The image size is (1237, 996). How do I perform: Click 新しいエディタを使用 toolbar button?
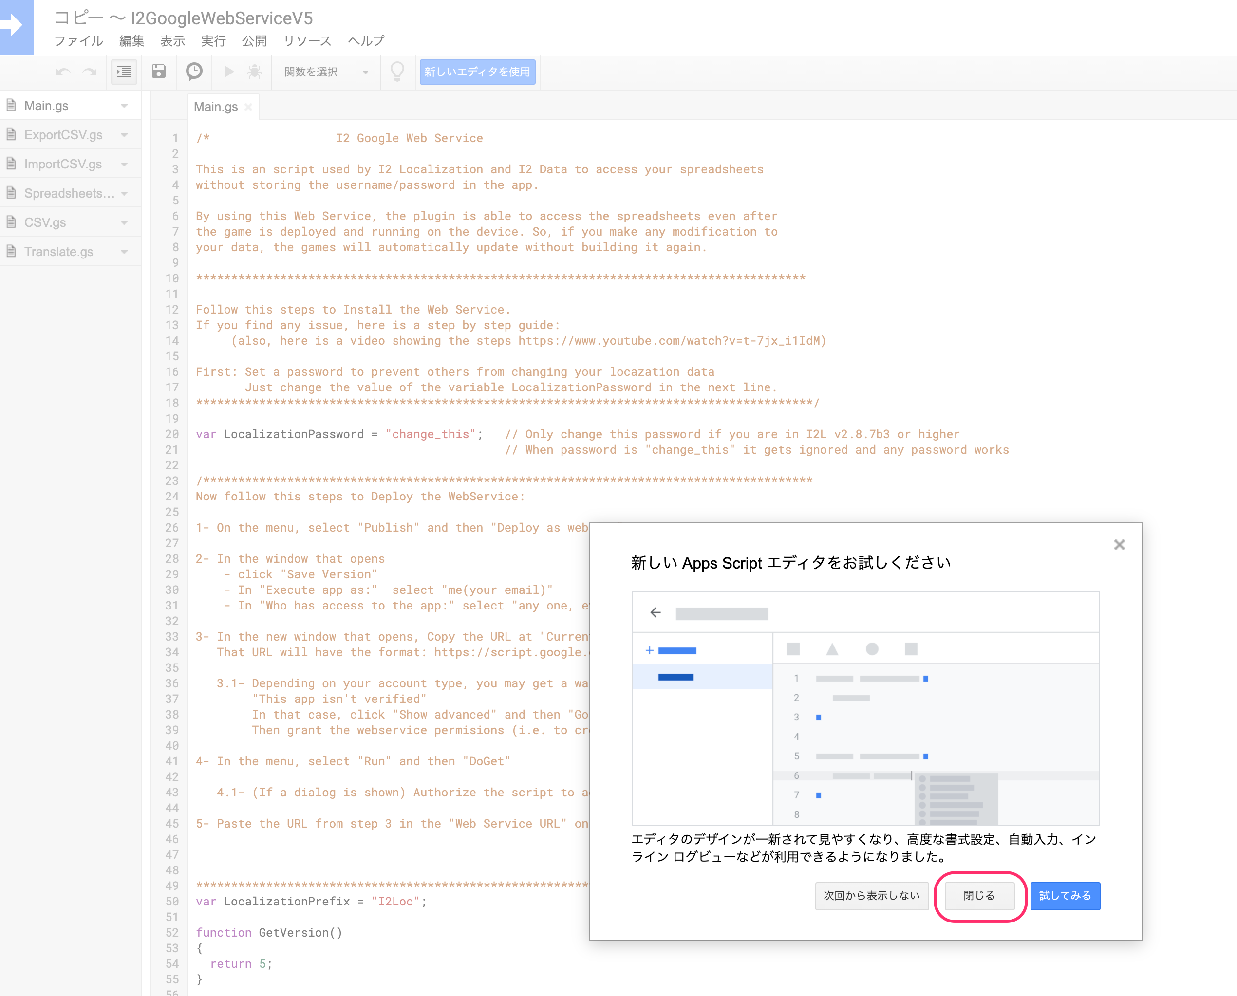pyautogui.click(x=477, y=72)
